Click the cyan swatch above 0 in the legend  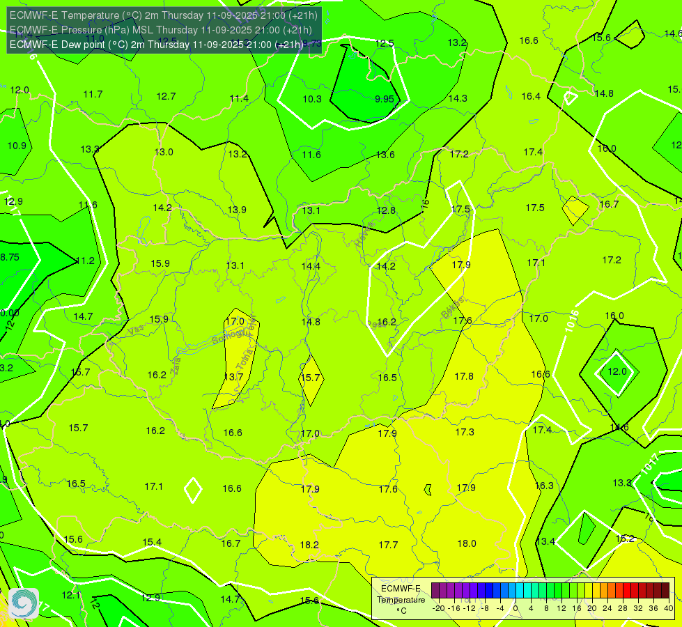coord(520,591)
